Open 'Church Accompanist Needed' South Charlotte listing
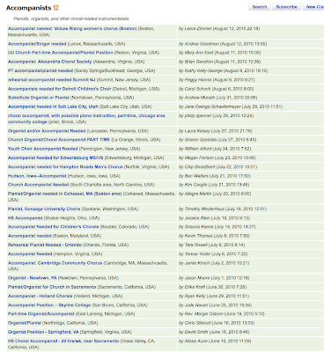 pyautogui.click(x=38, y=185)
